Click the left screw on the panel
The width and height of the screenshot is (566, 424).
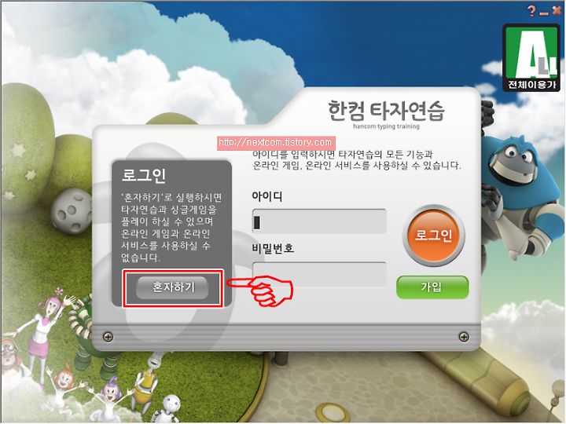point(108,337)
